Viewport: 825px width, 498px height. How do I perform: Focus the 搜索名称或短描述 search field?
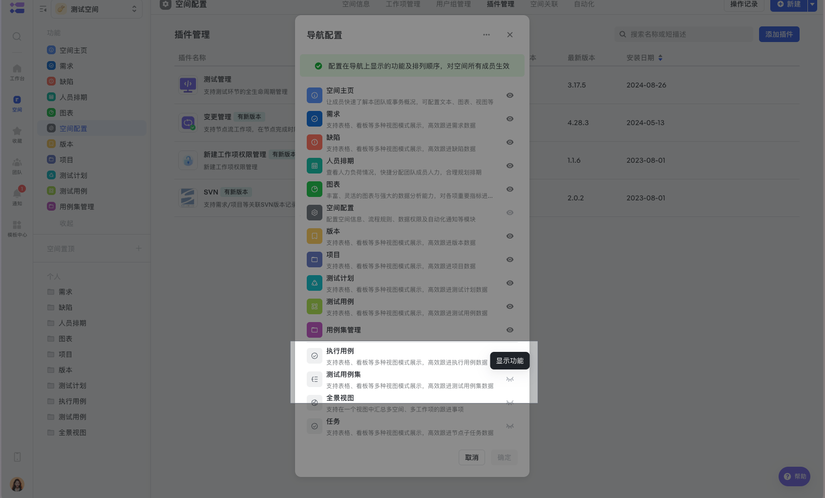coord(683,34)
